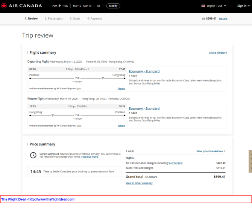The height and width of the screenshot is (203, 252).
Task: Open Economy - Standard link for return flight
Action: (144, 108)
